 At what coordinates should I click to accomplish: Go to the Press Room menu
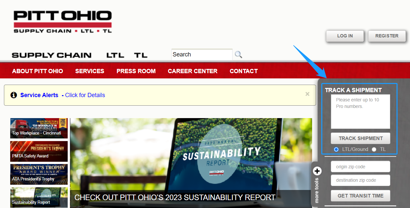(x=136, y=71)
